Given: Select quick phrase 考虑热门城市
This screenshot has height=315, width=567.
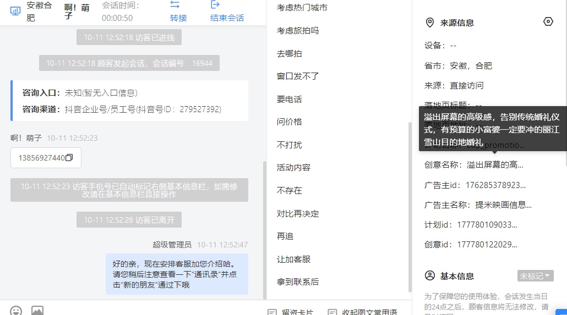Looking at the screenshot, I should pos(302,8).
